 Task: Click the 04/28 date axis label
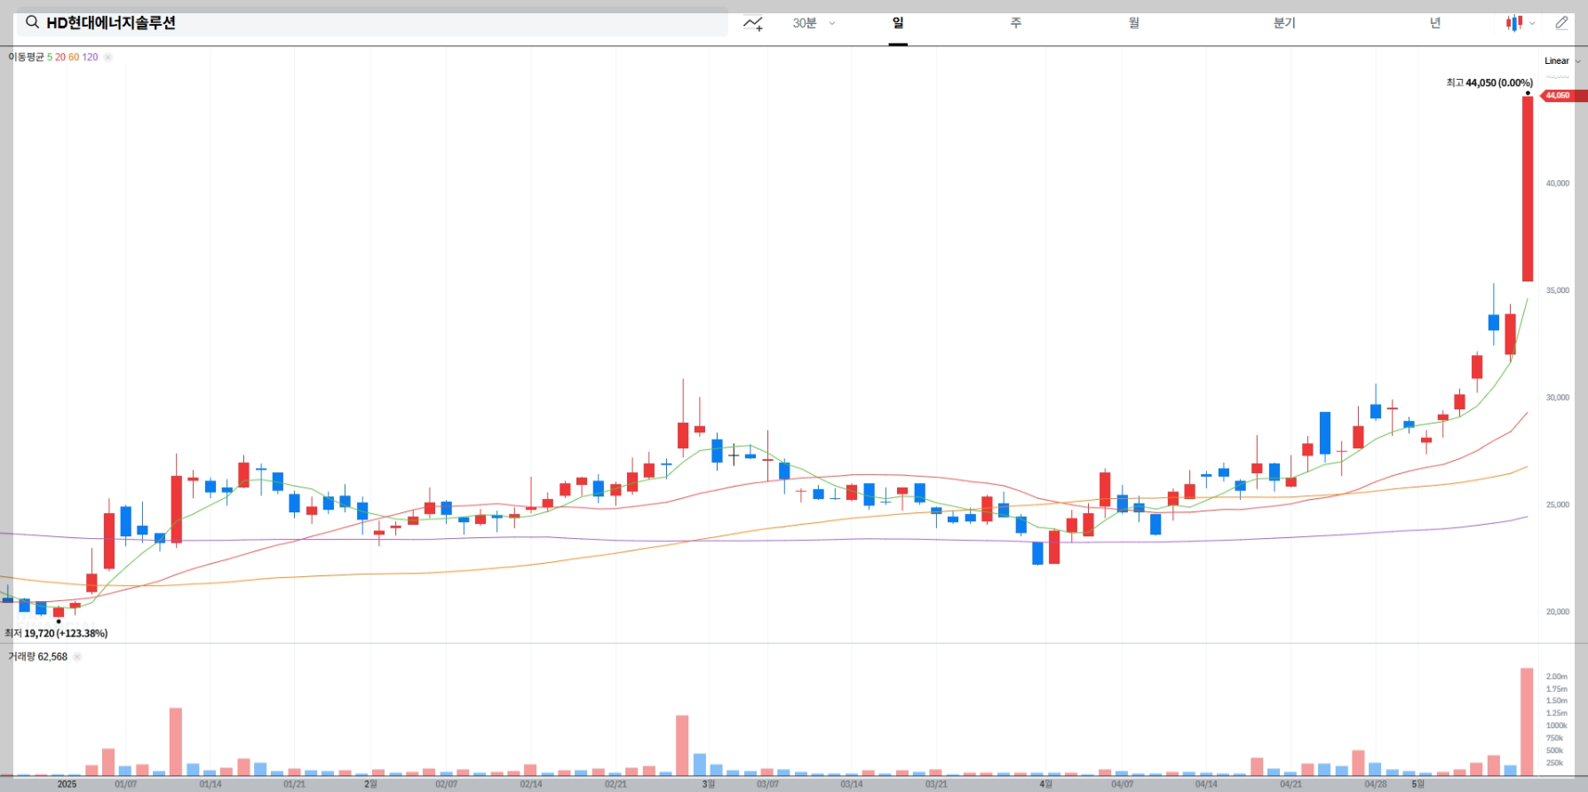pos(1376,784)
